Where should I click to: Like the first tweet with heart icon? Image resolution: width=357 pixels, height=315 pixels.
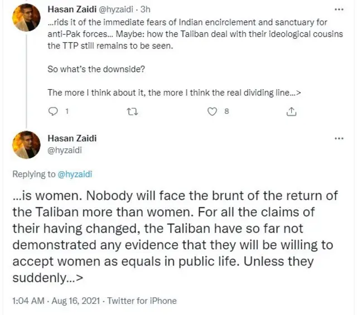(211, 112)
